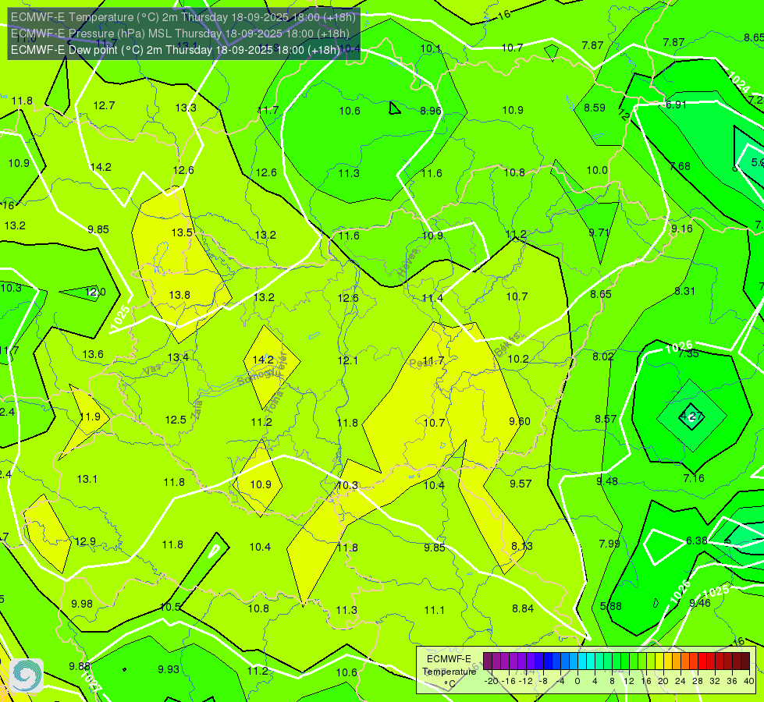Click the 12.5 temperature value
Screen dimensions: 764x702
coord(176,420)
